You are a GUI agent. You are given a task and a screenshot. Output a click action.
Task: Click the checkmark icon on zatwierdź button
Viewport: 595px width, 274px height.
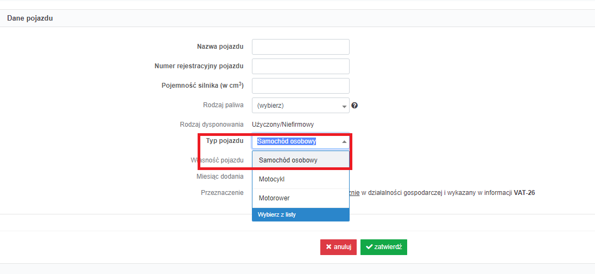[x=369, y=247]
